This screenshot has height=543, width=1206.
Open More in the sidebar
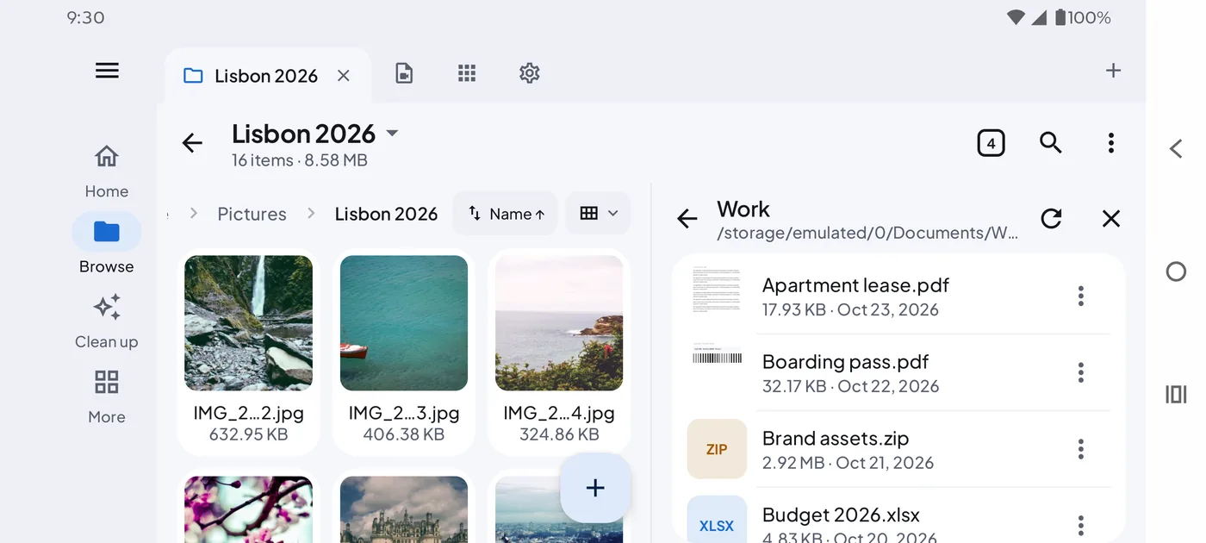point(107,396)
